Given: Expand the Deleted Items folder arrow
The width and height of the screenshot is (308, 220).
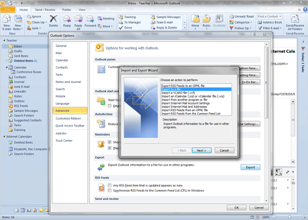Looking at the screenshot, I should click(7, 61).
